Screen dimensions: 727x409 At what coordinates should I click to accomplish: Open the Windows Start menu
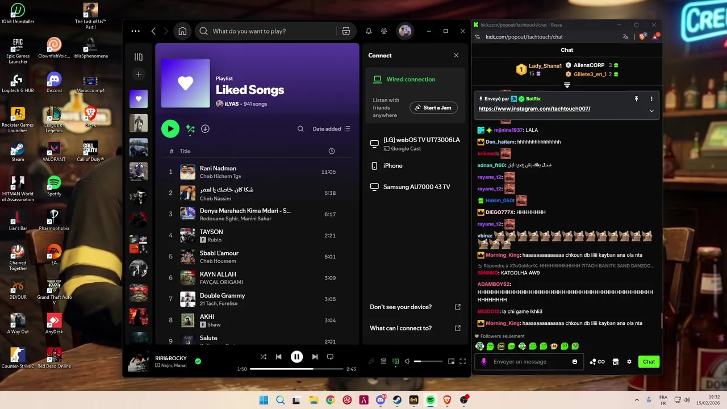coord(264,400)
